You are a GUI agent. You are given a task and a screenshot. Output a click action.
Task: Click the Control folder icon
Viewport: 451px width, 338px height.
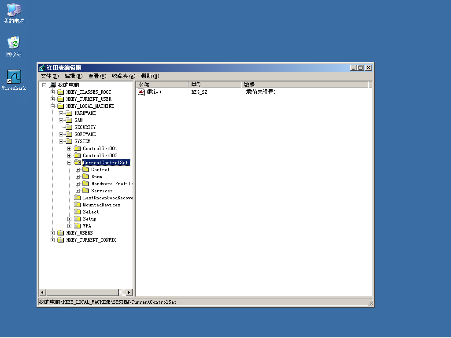coord(85,169)
